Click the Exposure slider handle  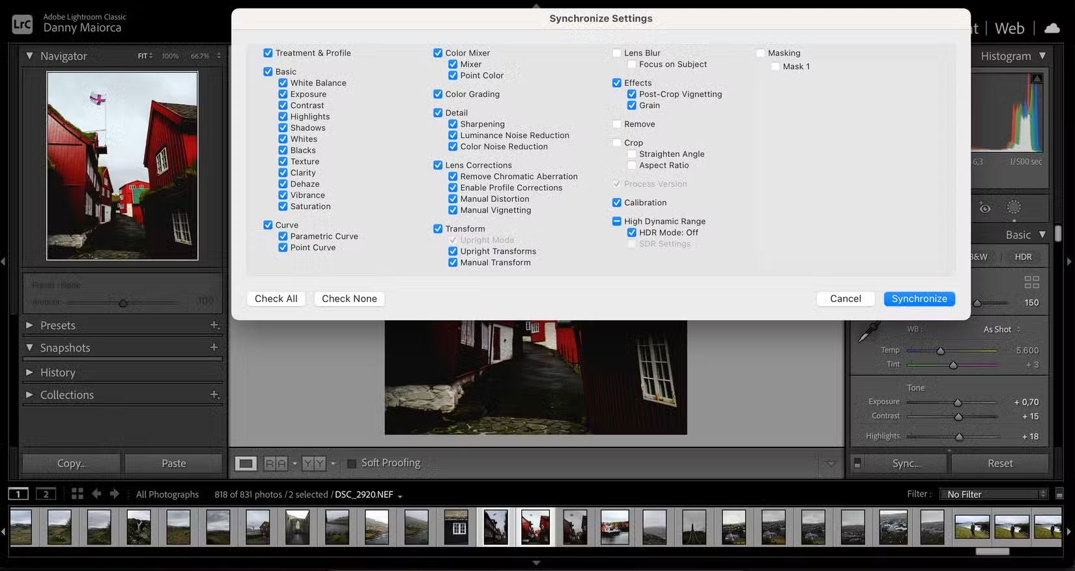(x=958, y=402)
